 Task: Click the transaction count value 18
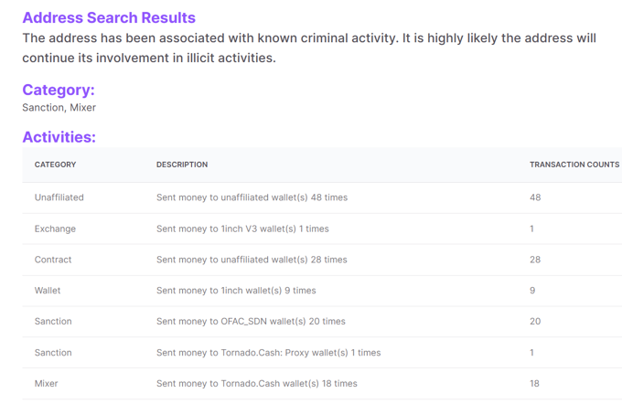[535, 384]
